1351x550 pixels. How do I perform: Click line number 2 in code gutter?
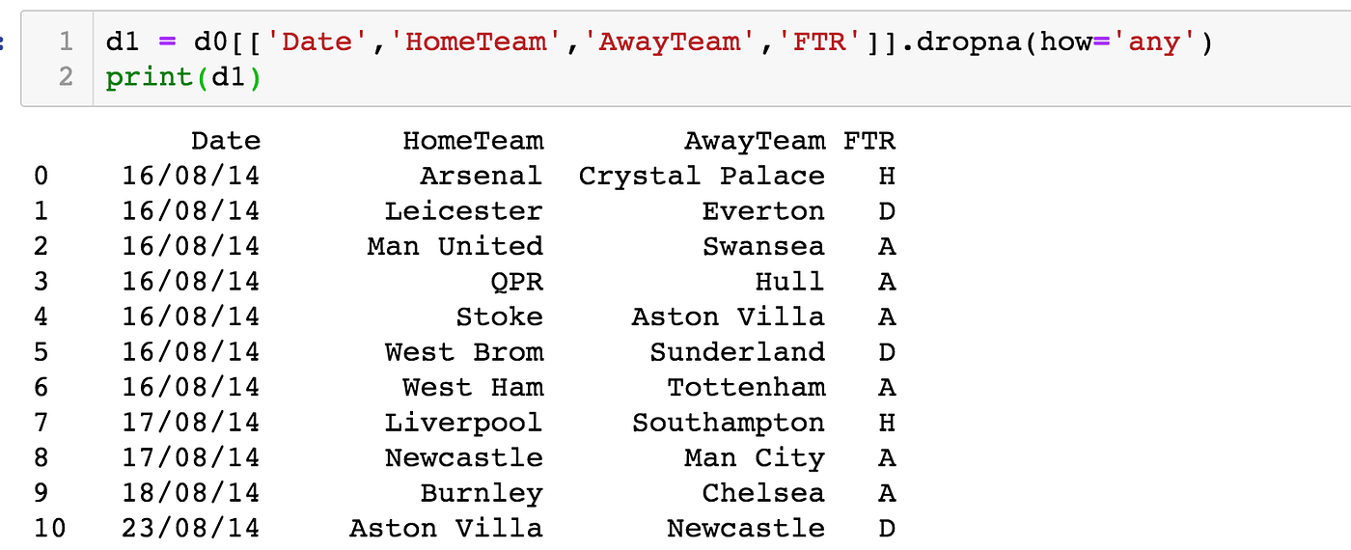tap(66, 77)
